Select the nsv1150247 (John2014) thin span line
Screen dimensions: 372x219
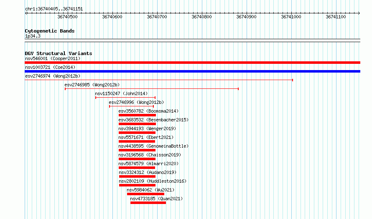(x=125, y=98)
